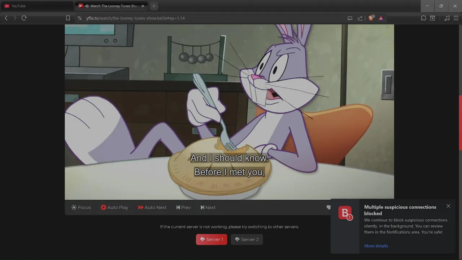Close the Looney Tunes Show tab
This screenshot has width=462, height=260.
[143, 6]
